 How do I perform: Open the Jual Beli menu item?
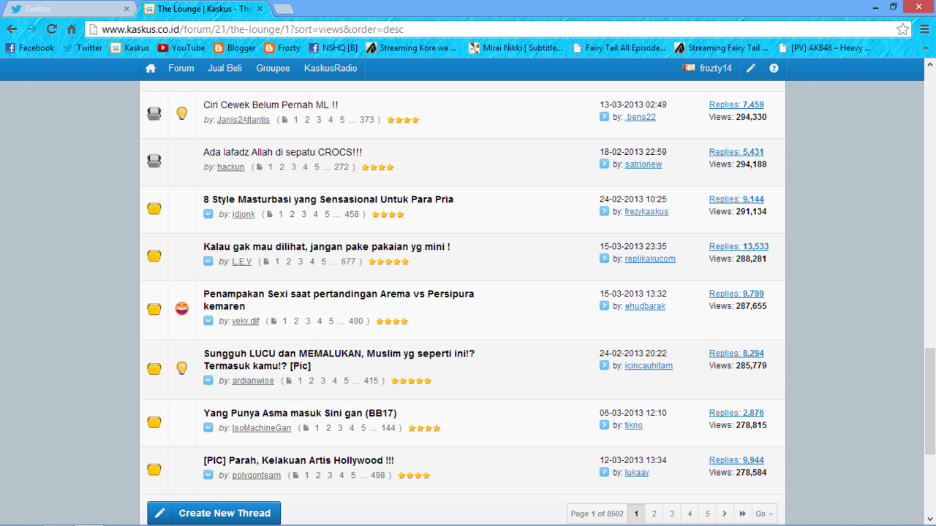[224, 68]
